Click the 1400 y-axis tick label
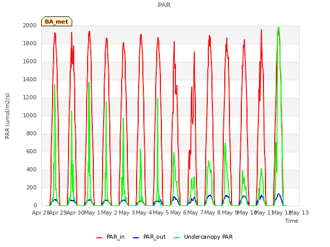Image resolution: width=330 pixels, height=247 pixels. 30,80
